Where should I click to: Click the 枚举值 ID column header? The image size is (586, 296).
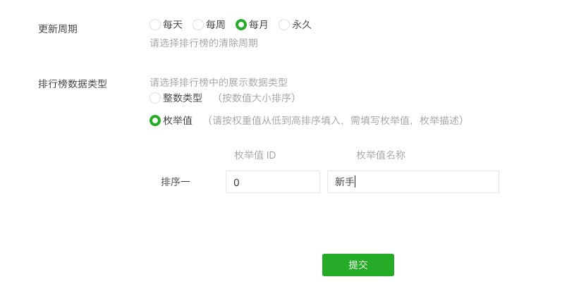tap(255, 155)
